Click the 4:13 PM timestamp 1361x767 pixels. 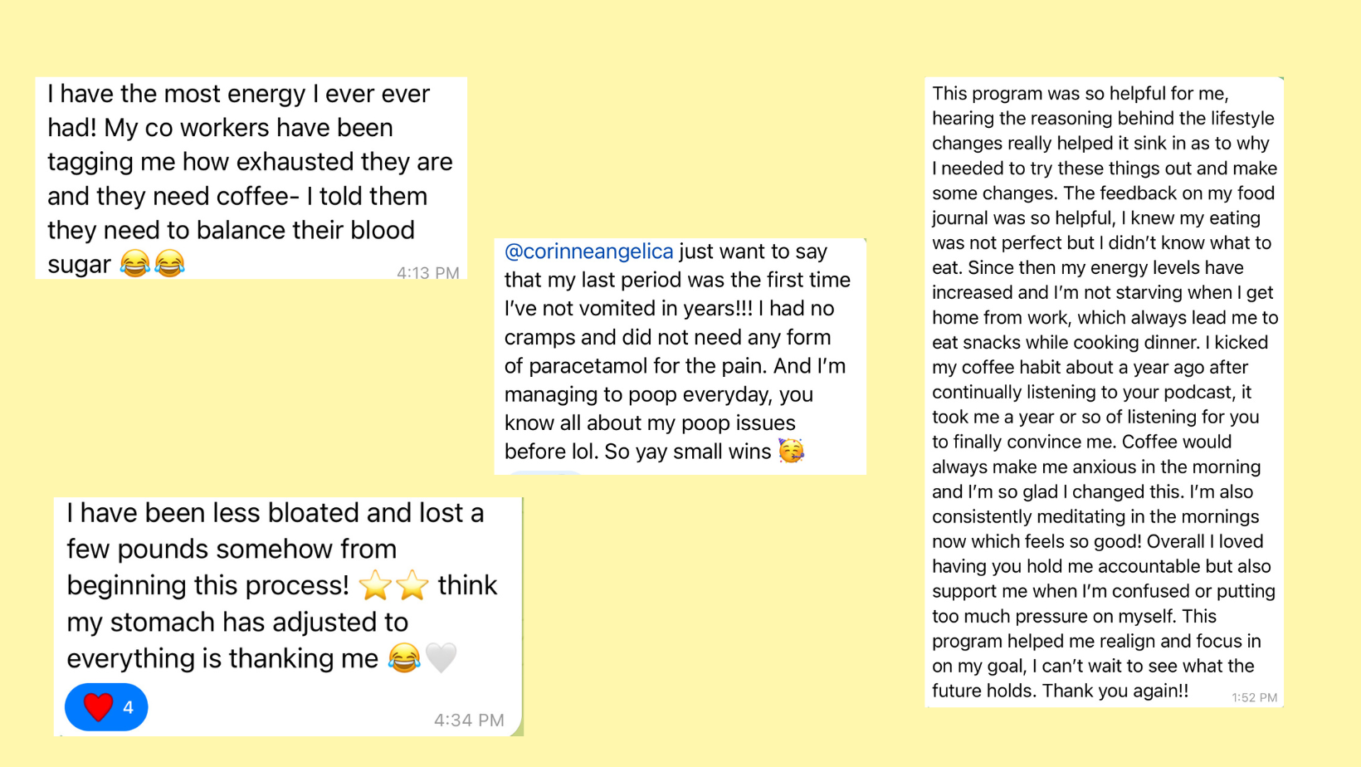click(427, 272)
